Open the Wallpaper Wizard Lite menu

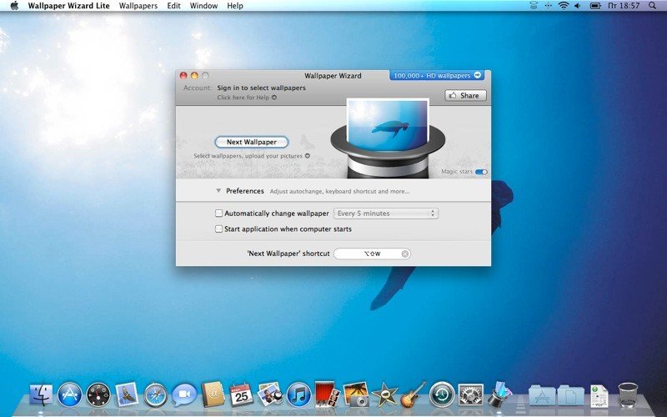pos(69,6)
